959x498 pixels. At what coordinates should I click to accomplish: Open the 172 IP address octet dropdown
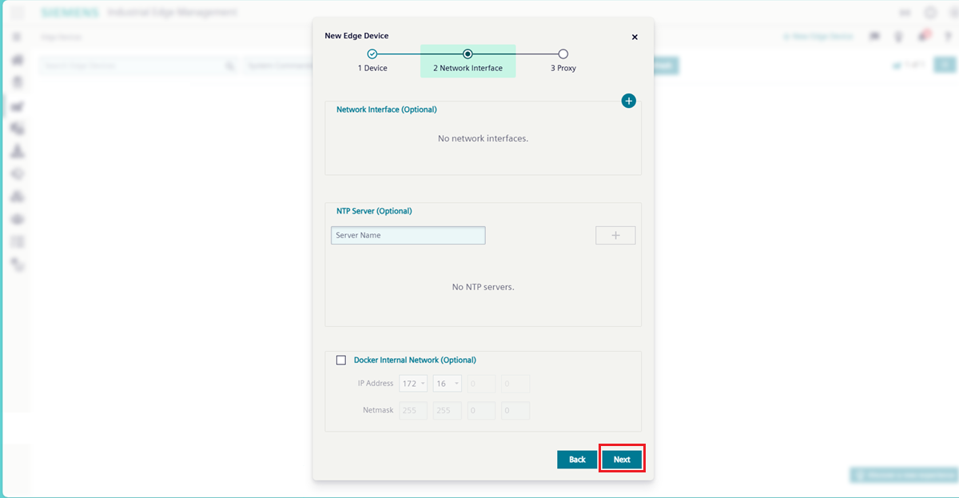(x=413, y=383)
